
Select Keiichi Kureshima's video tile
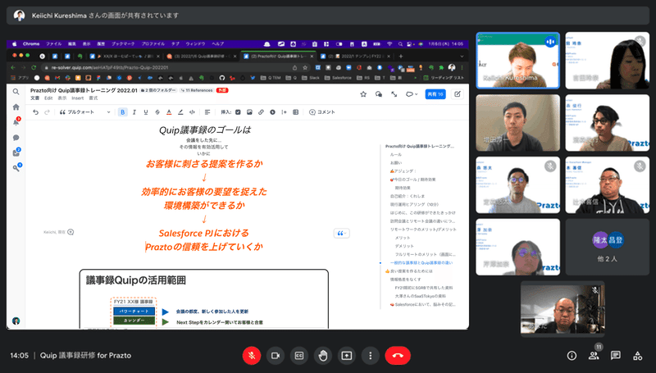(x=518, y=61)
